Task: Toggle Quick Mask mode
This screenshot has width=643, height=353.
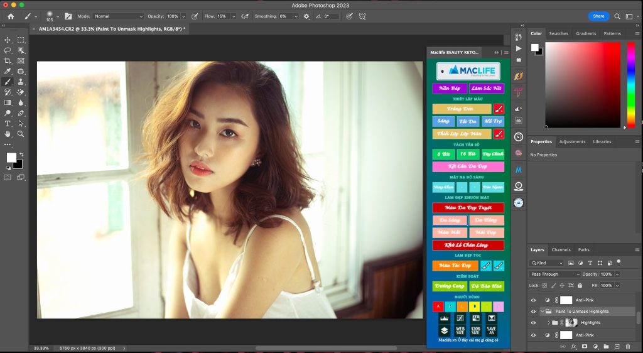Action: click(x=8, y=178)
